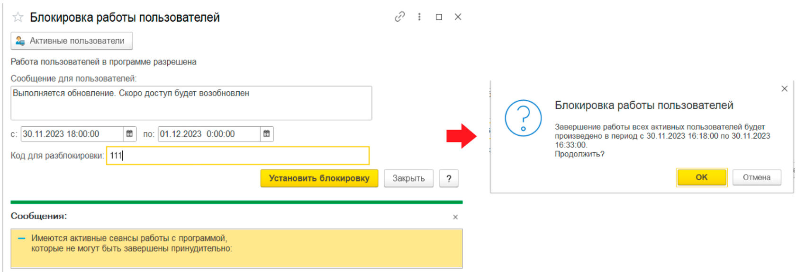Close the Блокировка работы пользователей form
The height and width of the screenshot is (272, 796).
[x=458, y=17]
